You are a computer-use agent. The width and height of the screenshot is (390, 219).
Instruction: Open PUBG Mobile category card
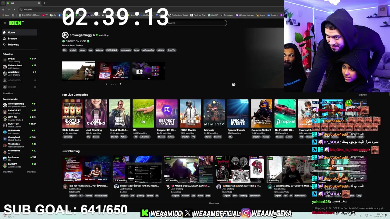click(x=190, y=113)
